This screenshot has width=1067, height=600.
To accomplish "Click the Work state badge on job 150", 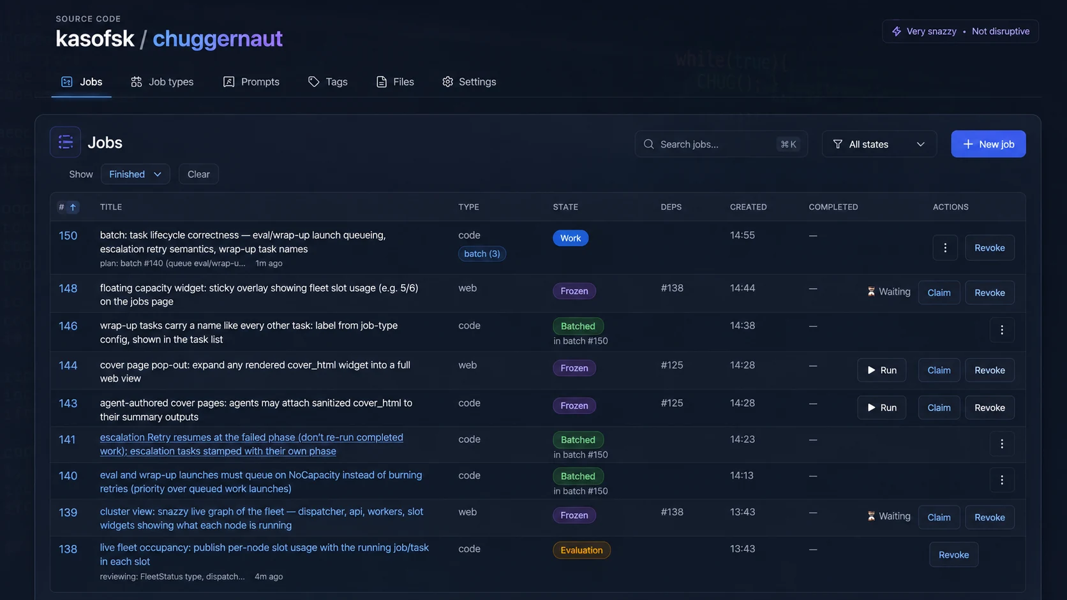I will [571, 238].
